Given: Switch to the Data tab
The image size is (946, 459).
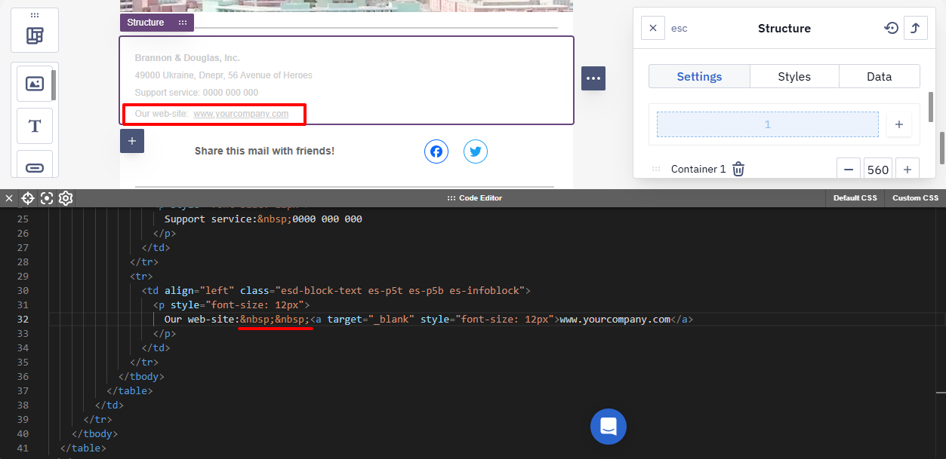Looking at the screenshot, I should point(880,76).
